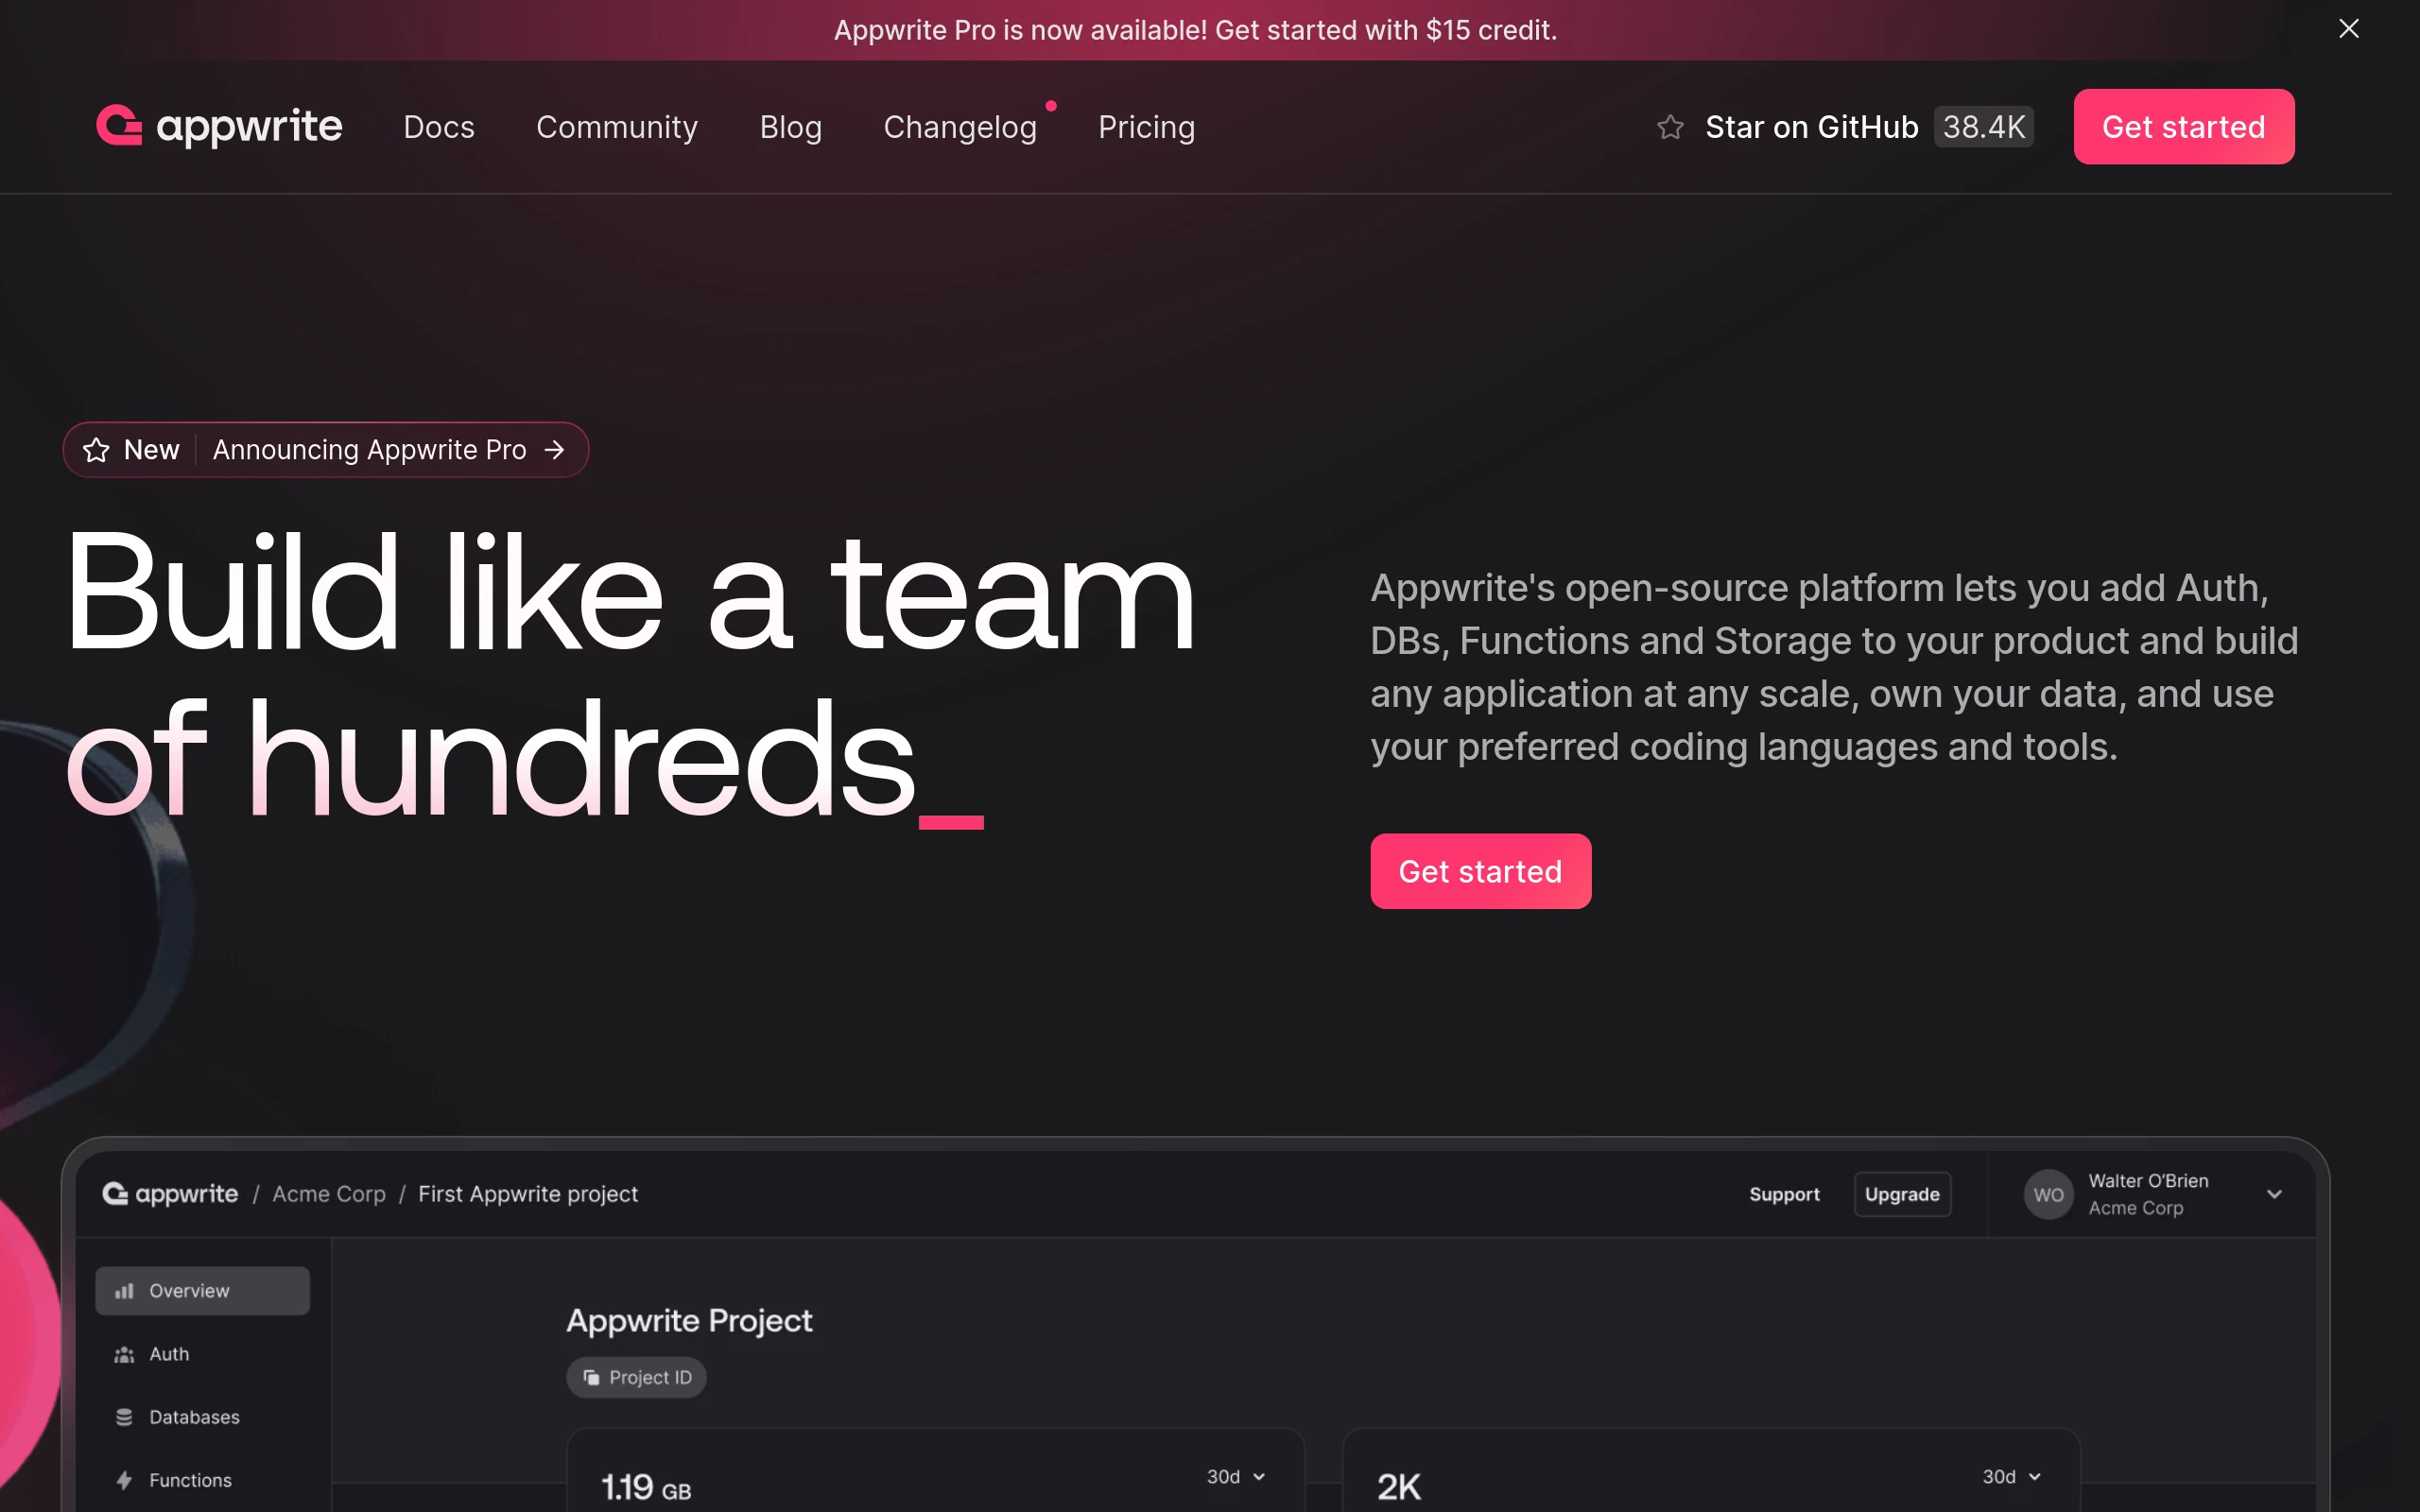Click the Support link in the dashboard

[1784, 1193]
